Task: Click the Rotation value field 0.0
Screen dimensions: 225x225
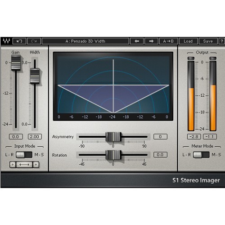Action: pyautogui.click(x=160, y=155)
